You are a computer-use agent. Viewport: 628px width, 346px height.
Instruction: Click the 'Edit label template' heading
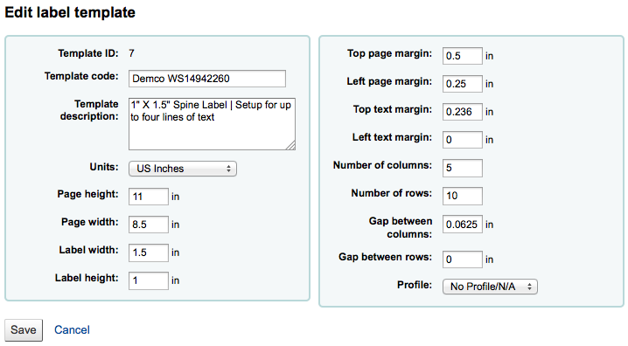(70, 12)
